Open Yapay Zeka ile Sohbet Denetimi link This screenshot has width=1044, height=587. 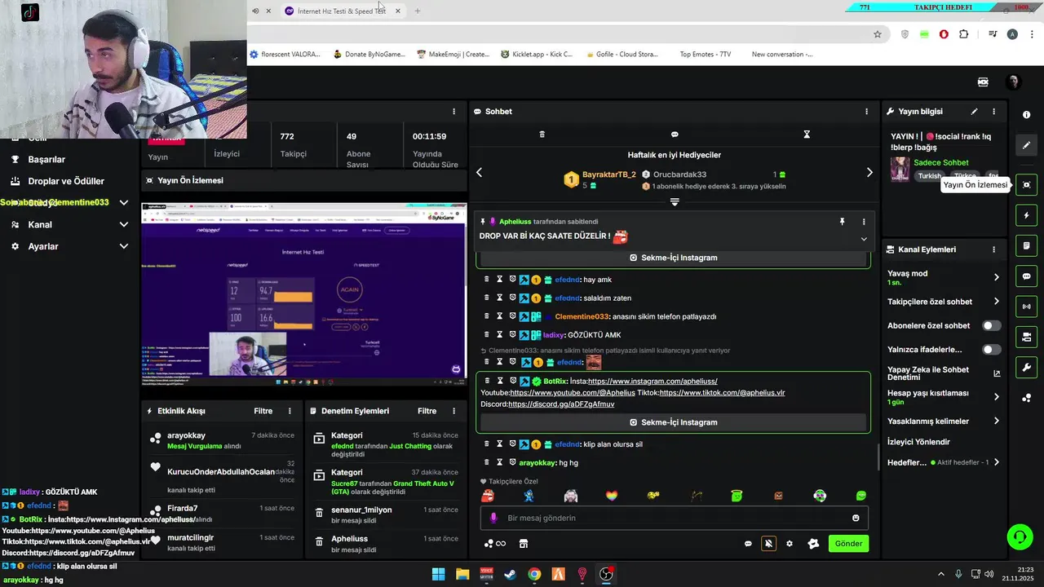point(944,373)
